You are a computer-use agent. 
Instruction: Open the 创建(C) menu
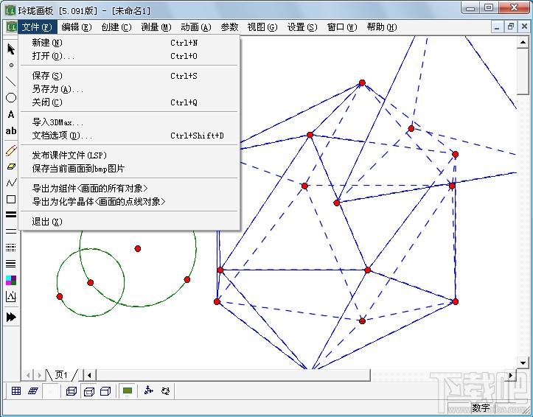[116, 27]
